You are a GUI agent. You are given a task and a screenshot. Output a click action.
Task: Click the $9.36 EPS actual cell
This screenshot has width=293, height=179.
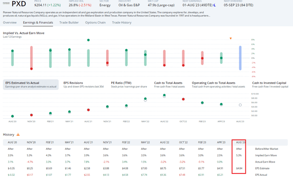[x=163, y=175]
